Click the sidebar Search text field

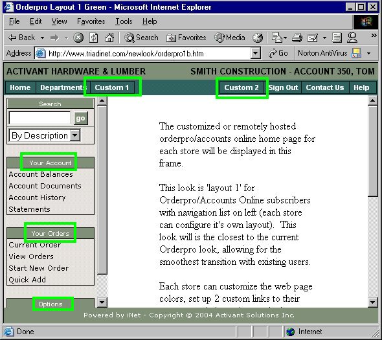(x=39, y=118)
